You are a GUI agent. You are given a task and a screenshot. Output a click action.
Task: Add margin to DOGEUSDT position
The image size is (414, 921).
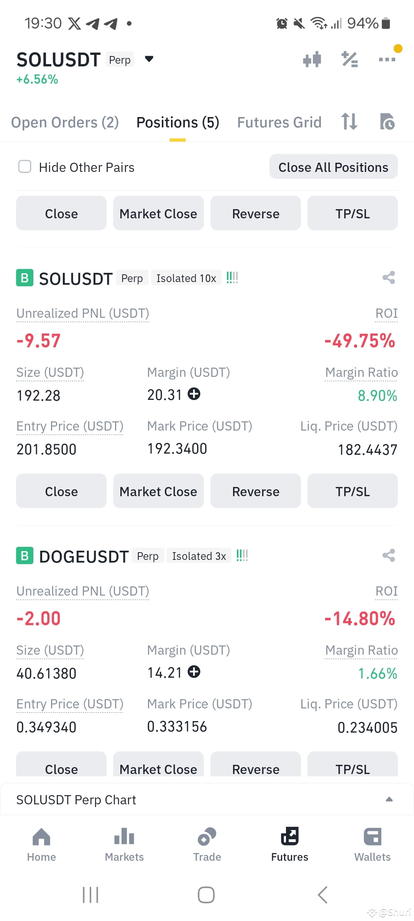point(194,672)
